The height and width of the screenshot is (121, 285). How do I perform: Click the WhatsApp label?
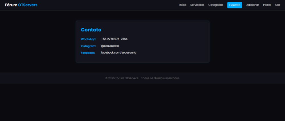88,39
